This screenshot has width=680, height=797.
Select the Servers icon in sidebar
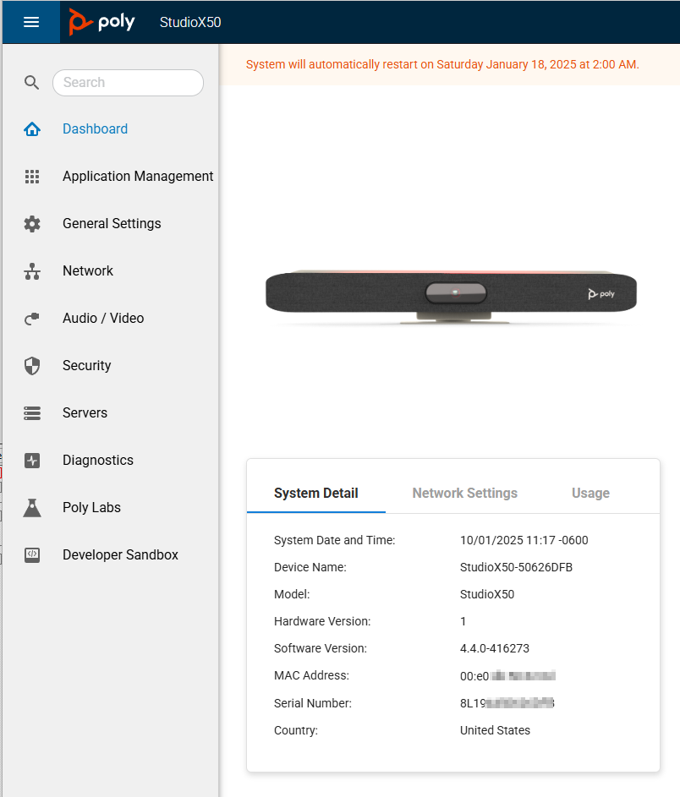pyautogui.click(x=32, y=412)
